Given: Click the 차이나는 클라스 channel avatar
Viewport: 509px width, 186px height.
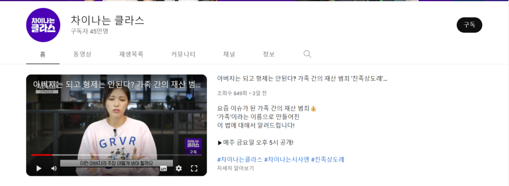Looking at the screenshot, I should tap(43, 25).
